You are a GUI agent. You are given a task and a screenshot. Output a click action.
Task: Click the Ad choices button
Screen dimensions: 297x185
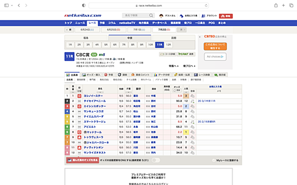(215, 57)
